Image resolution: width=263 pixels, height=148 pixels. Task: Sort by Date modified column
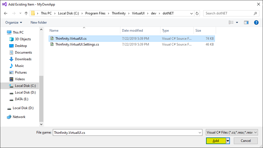tap(132, 31)
